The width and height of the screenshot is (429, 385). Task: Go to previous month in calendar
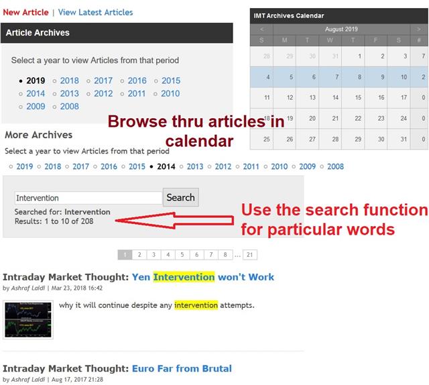262,29
